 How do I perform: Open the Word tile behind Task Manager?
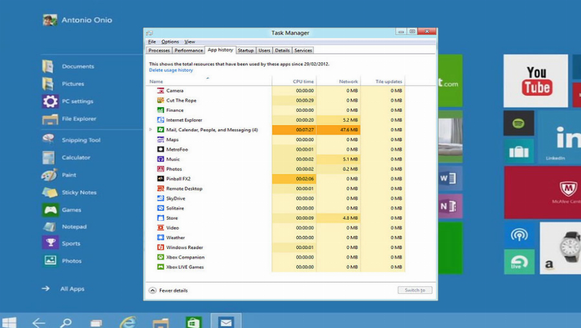tap(450, 179)
